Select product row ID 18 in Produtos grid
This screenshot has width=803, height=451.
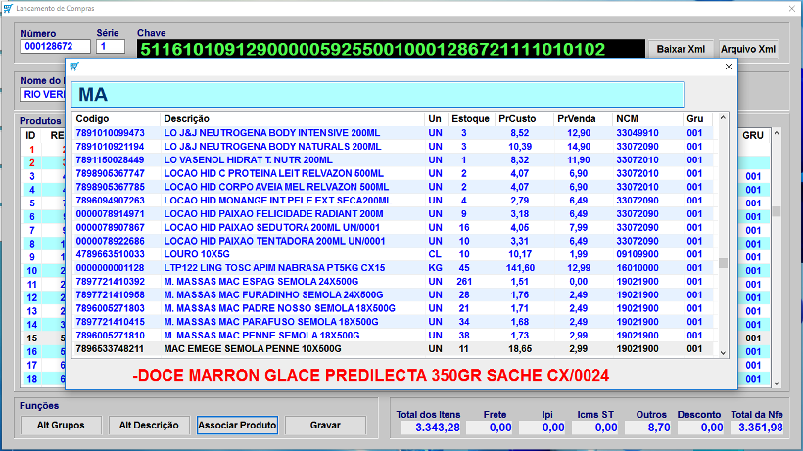click(x=43, y=379)
